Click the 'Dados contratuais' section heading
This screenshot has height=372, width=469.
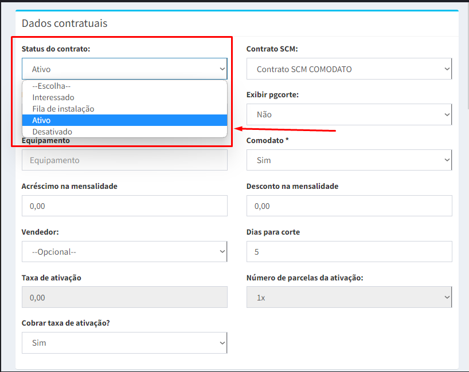click(x=64, y=23)
